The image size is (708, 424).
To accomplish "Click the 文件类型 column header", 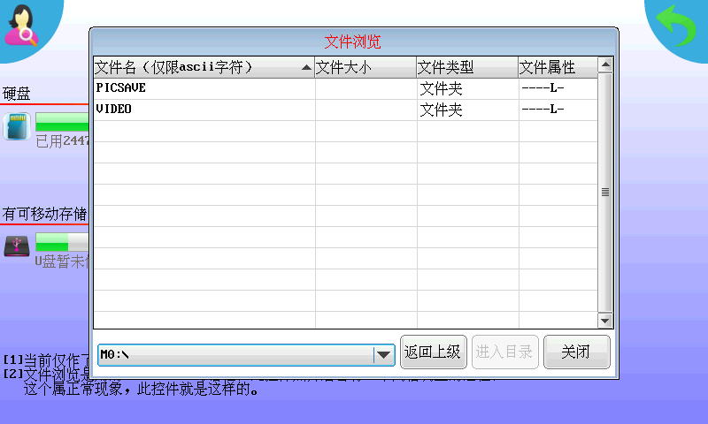I will click(x=467, y=68).
